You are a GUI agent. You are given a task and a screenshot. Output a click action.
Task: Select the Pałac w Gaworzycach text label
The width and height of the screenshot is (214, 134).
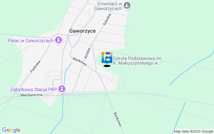pos(31,41)
